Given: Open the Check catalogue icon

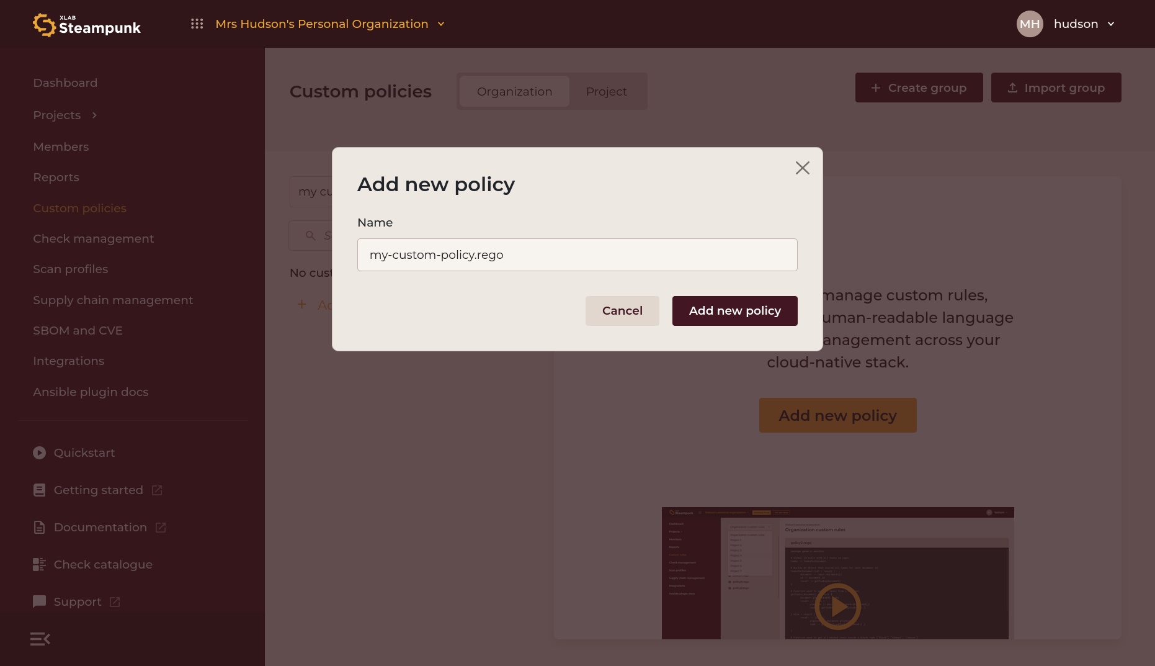Looking at the screenshot, I should tap(39, 565).
